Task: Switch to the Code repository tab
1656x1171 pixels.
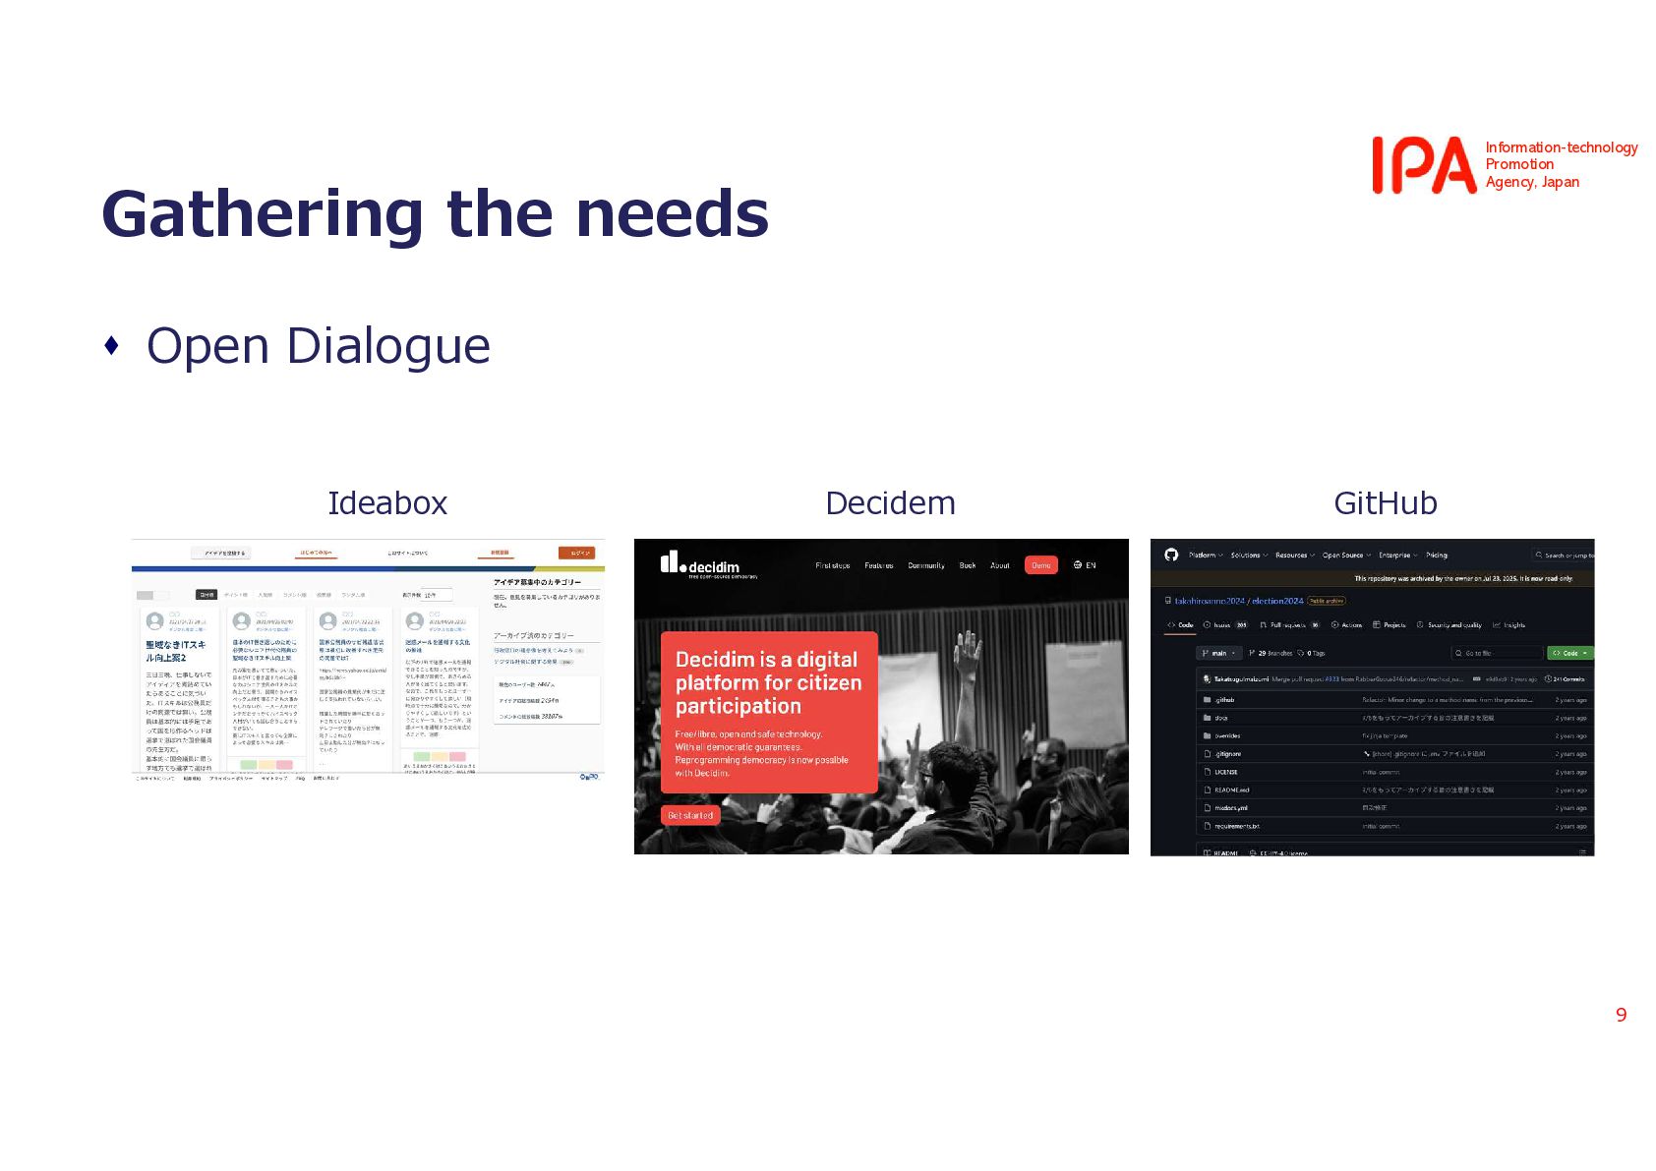Action: tap(1180, 625)
